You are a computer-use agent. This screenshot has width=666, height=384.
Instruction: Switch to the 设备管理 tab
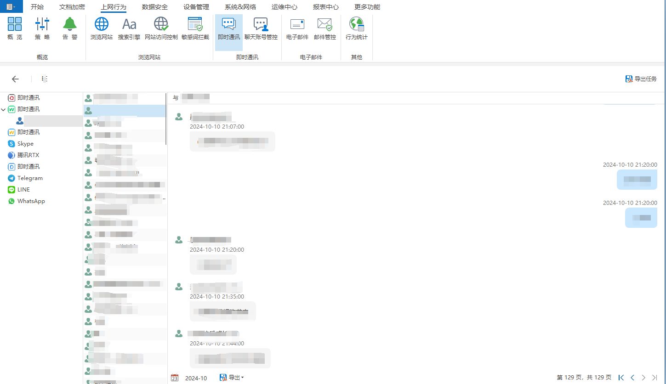(x=196, y=7)
